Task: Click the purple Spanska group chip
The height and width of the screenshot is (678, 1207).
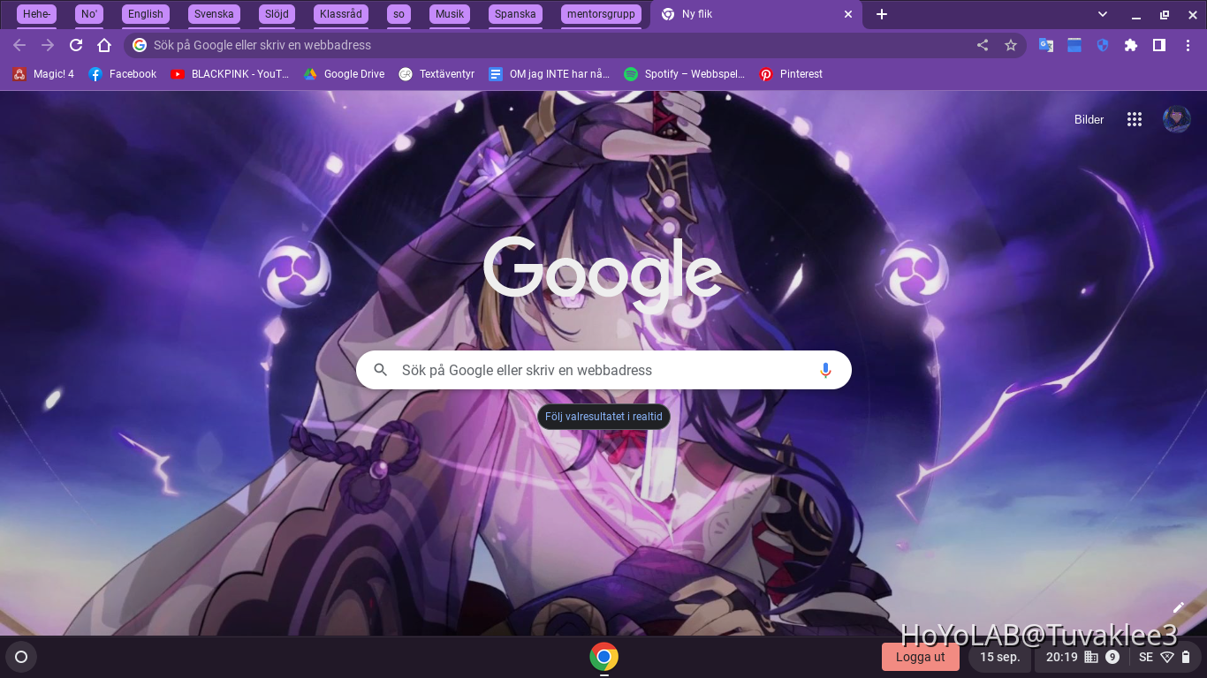Action: (515, 14)
